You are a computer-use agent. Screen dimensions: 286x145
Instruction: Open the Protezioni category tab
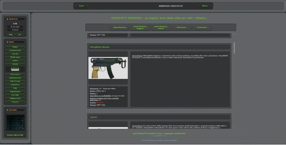click(202, 27)
